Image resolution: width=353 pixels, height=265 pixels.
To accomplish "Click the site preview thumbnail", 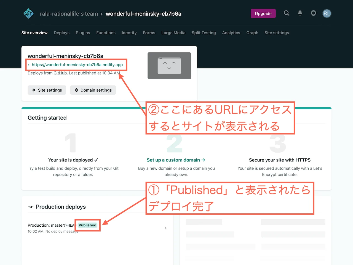I will [x=169, y=66].
